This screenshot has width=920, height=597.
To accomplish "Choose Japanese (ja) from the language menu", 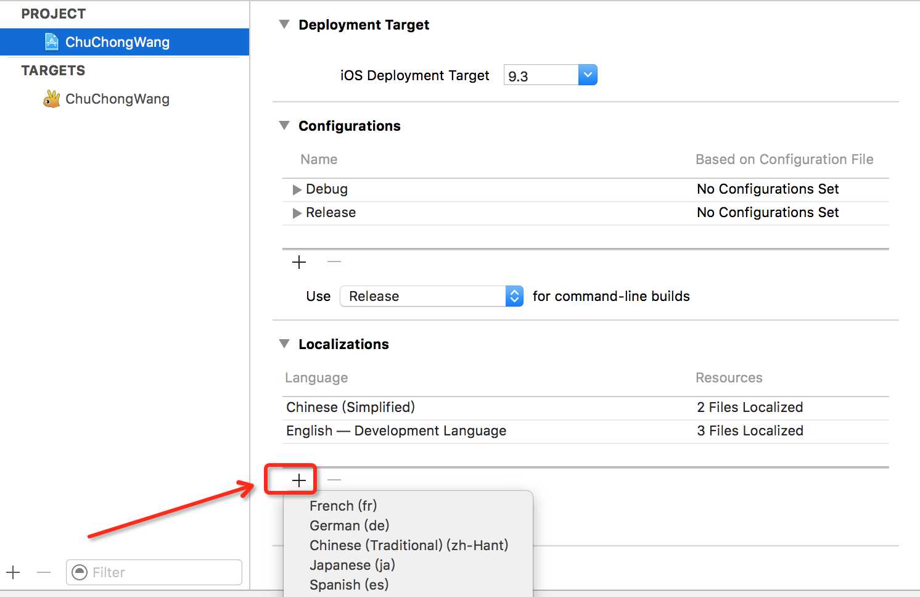I will click(352, 565).
